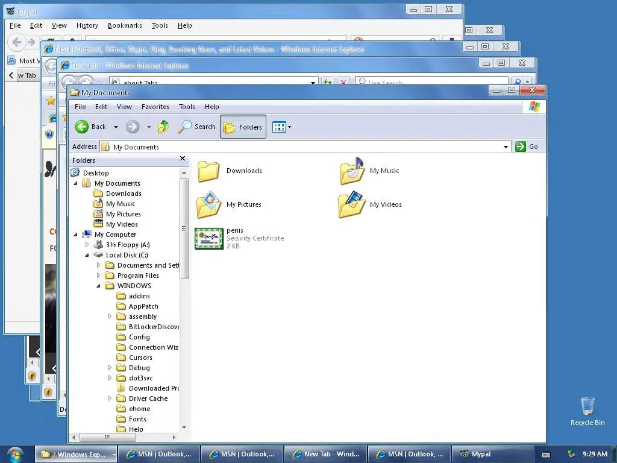Select the Downloads folder icon in file pane

click(x=208, y=171)
